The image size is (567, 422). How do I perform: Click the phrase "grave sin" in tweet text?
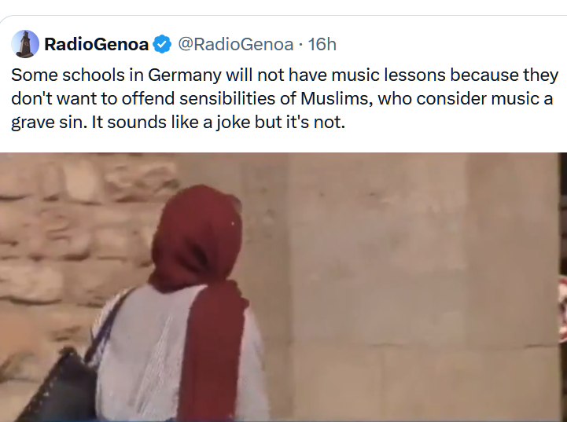tap(42, 123)
